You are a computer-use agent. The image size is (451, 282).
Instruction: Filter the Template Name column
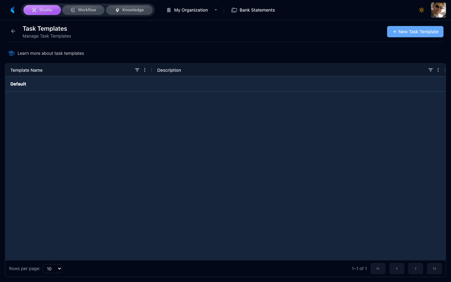137,70
